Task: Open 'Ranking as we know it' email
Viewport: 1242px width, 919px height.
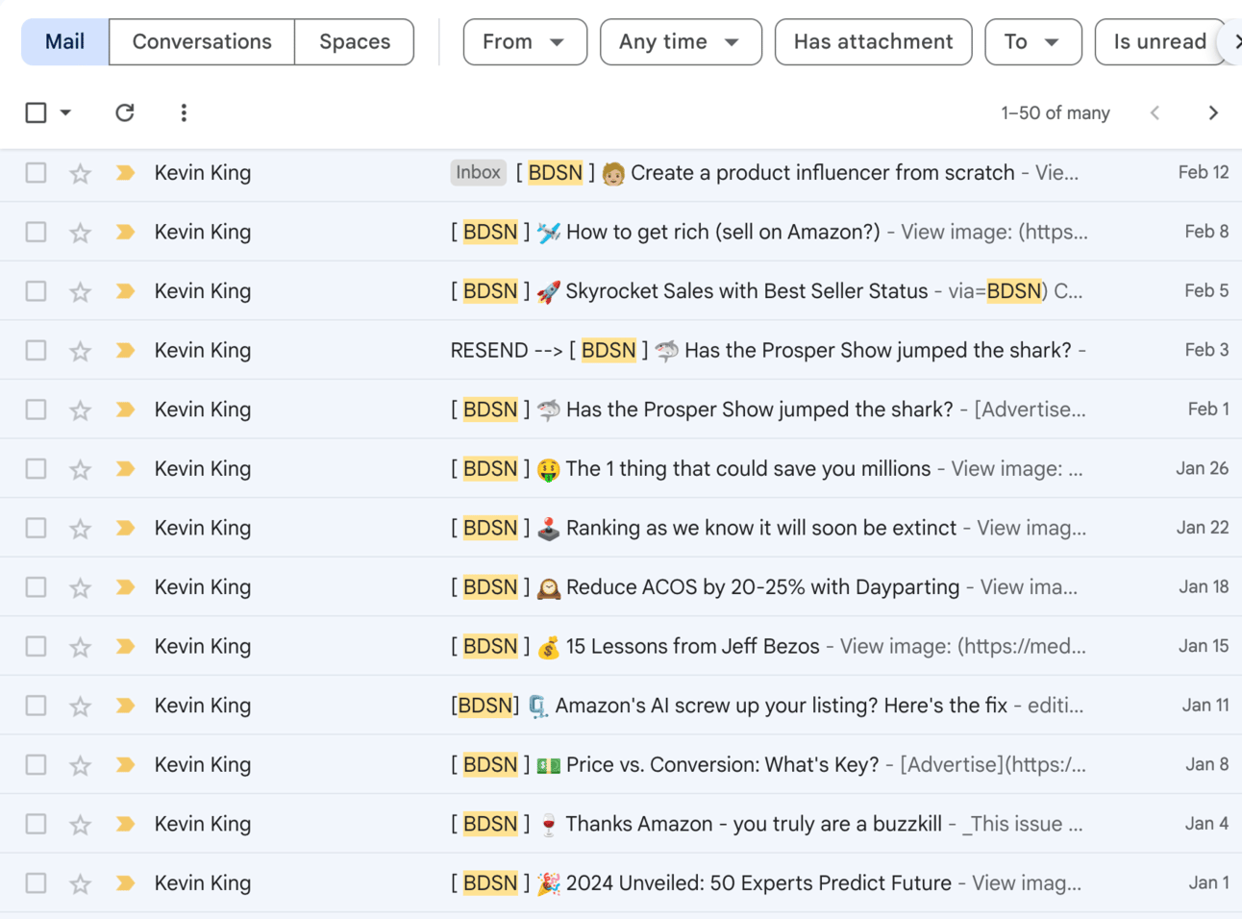Action: click(x=761, y=528)
